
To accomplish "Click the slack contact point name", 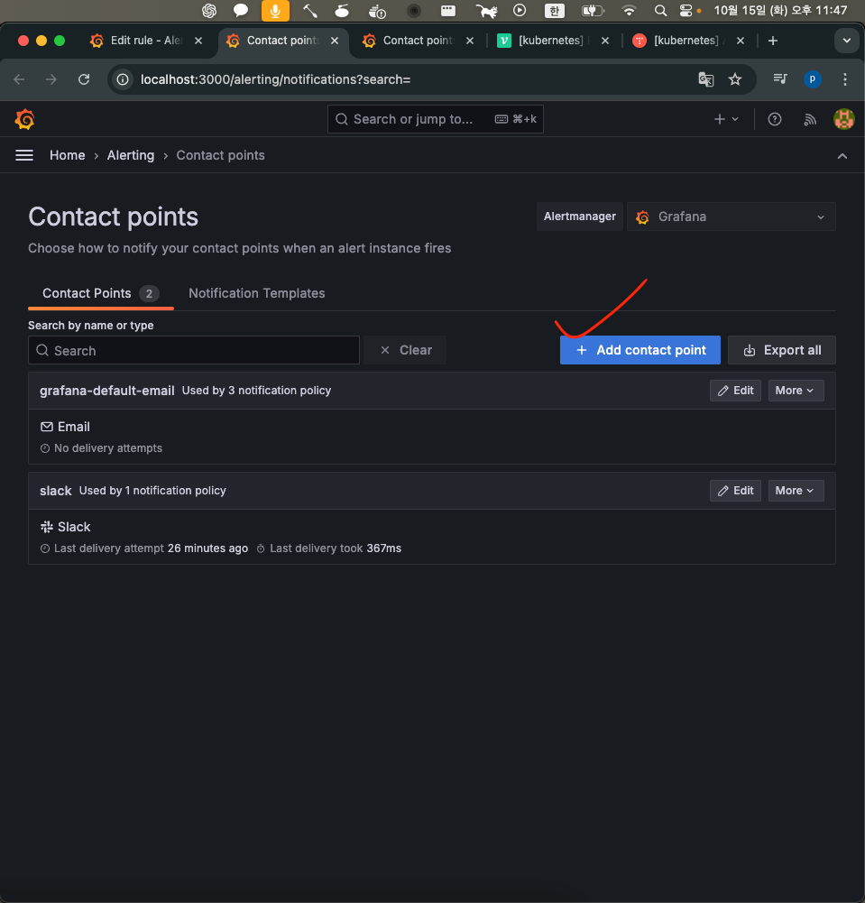I will coord(56,492).
